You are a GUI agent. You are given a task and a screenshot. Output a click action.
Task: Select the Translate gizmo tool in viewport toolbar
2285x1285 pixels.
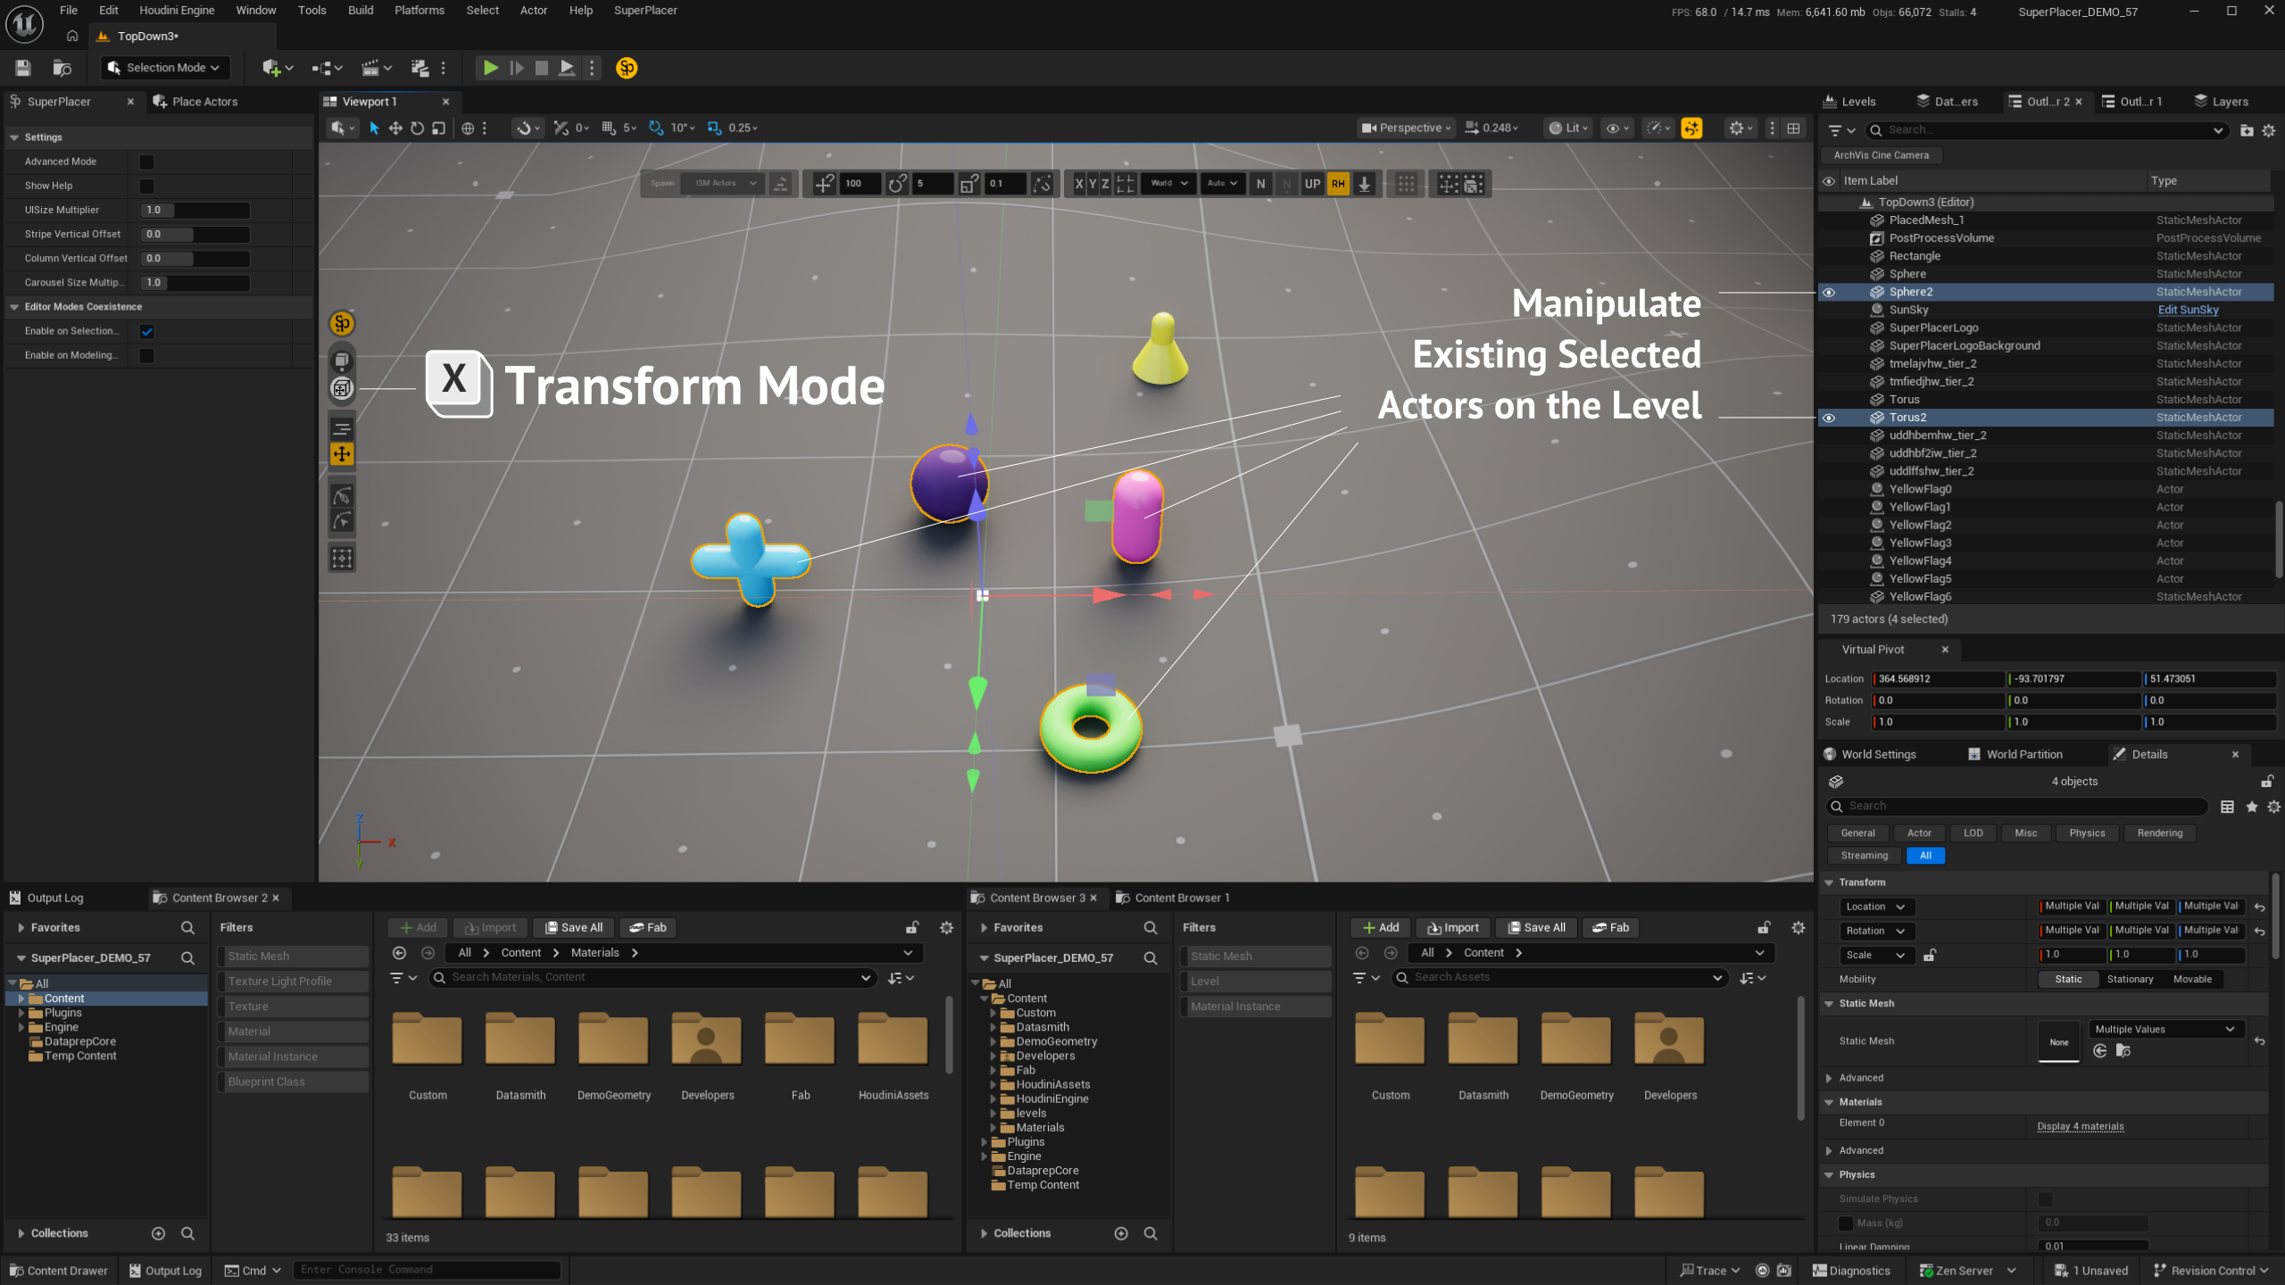tap(395, 128)
